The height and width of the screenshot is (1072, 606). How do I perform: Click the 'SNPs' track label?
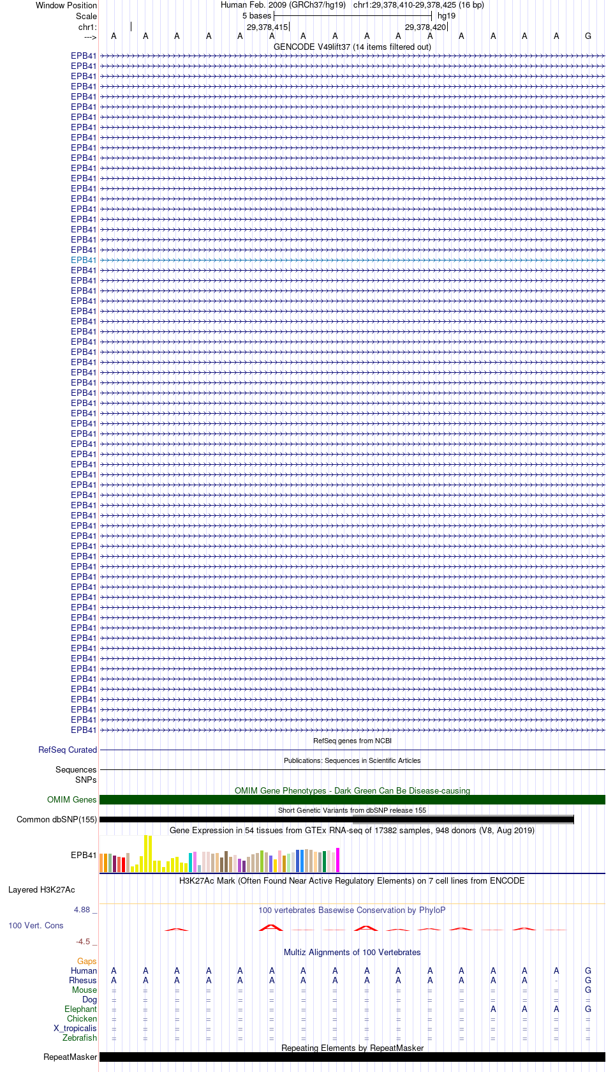point(86,780)
